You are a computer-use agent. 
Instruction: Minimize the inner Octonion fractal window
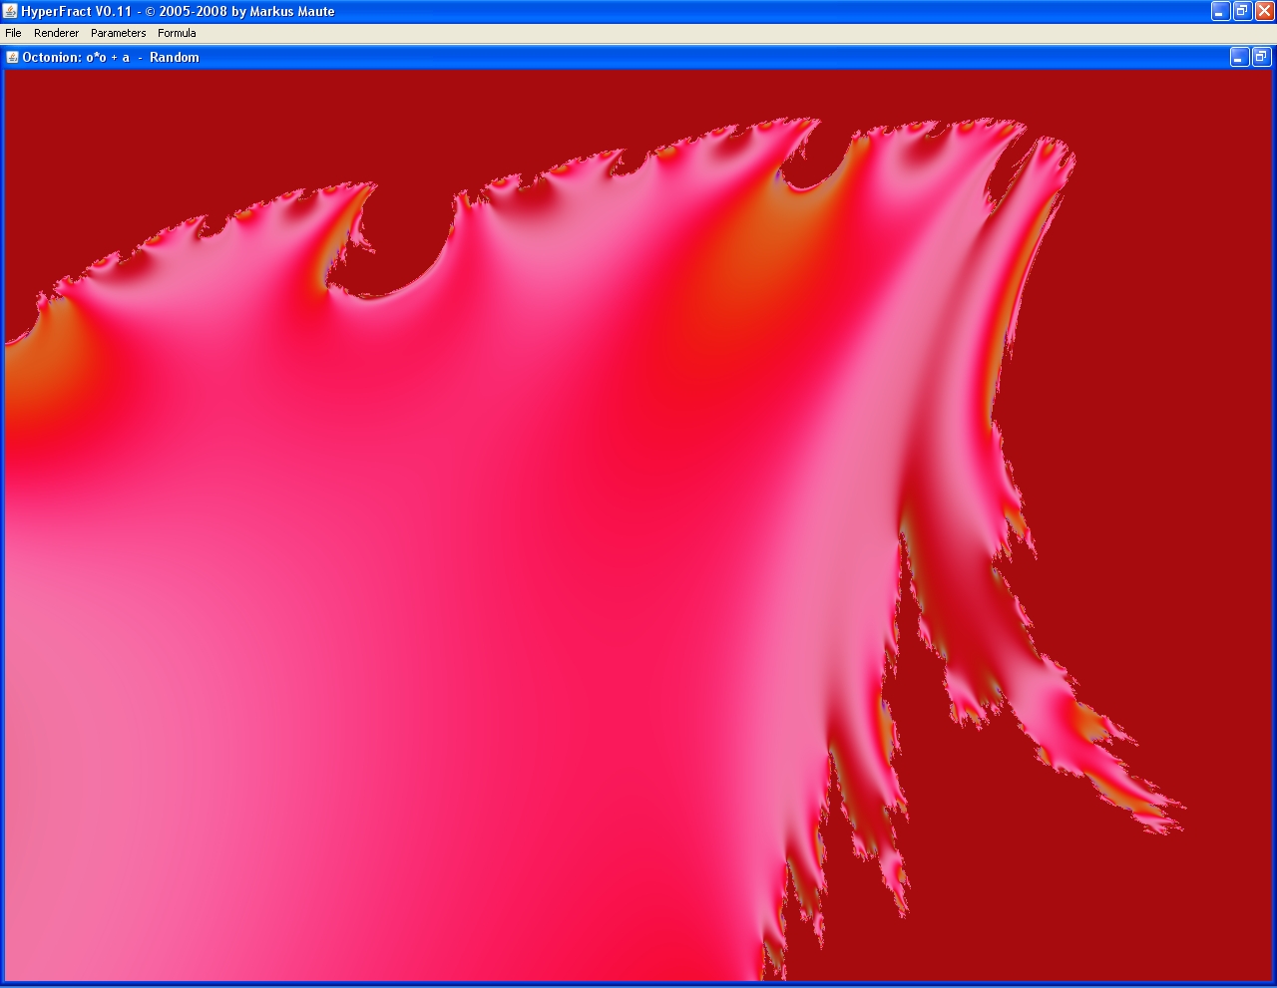[x=1239, y=57]
